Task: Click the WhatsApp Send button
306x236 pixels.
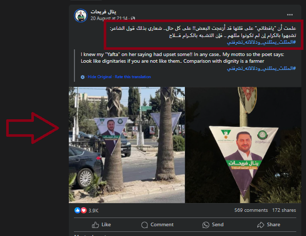Action: coord(213,225)
